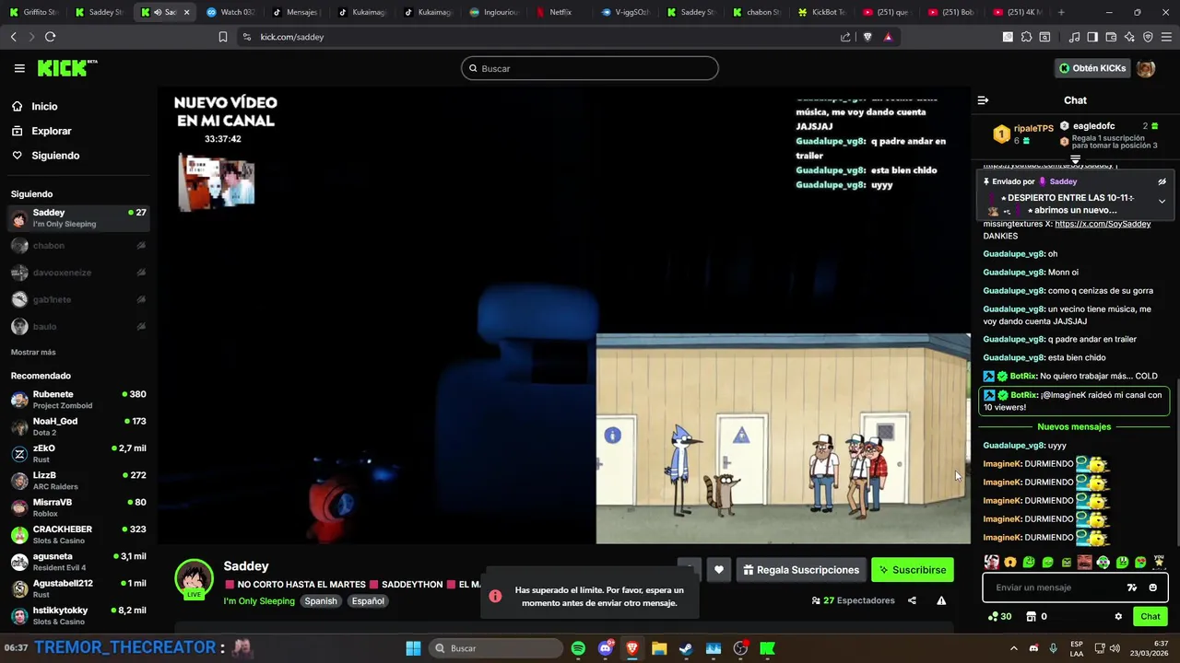1180x663 pixels.
Task: Click the Obtén KICKs button
Action: point(1092,68)
